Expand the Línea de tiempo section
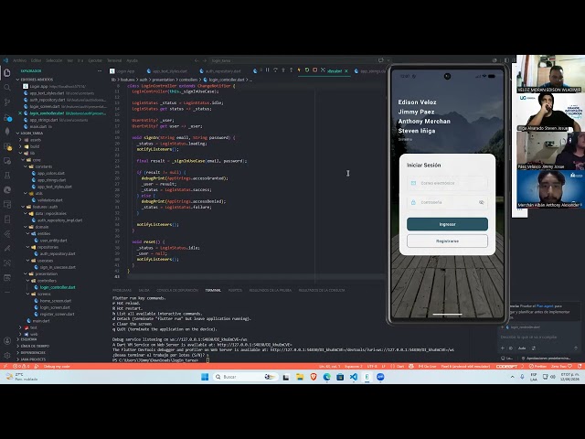 tap(35, 346)
